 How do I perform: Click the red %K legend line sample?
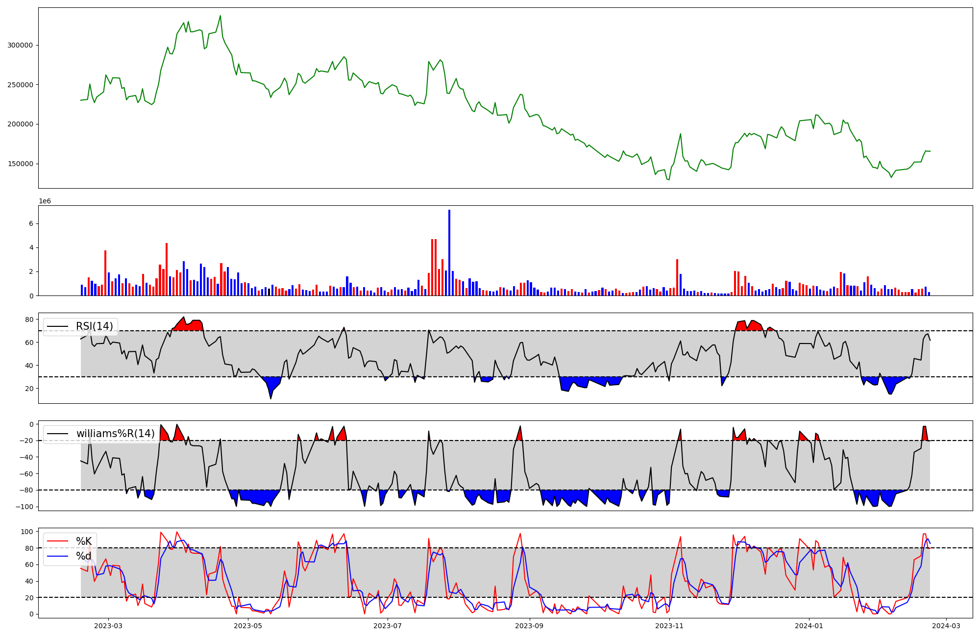click(58, 541)
